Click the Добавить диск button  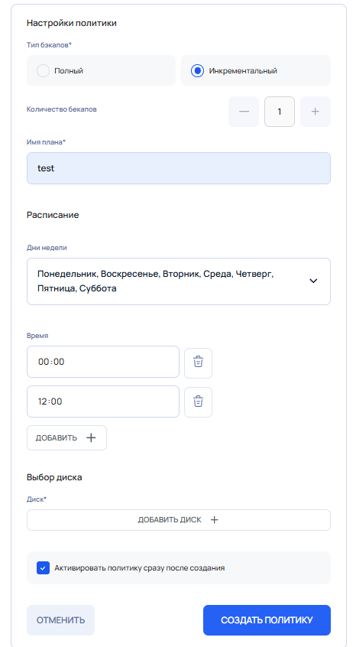179,520
